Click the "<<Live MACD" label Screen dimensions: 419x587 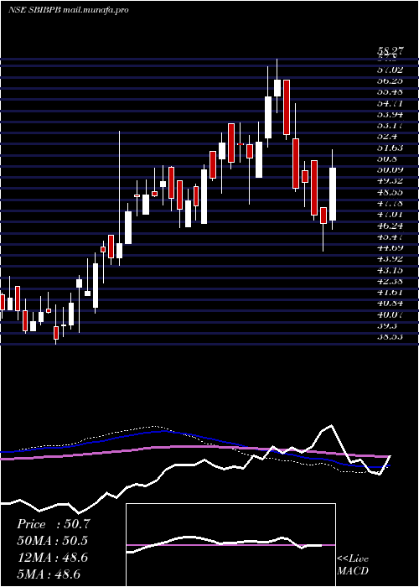pyautogui.click(x=353, y=565)
